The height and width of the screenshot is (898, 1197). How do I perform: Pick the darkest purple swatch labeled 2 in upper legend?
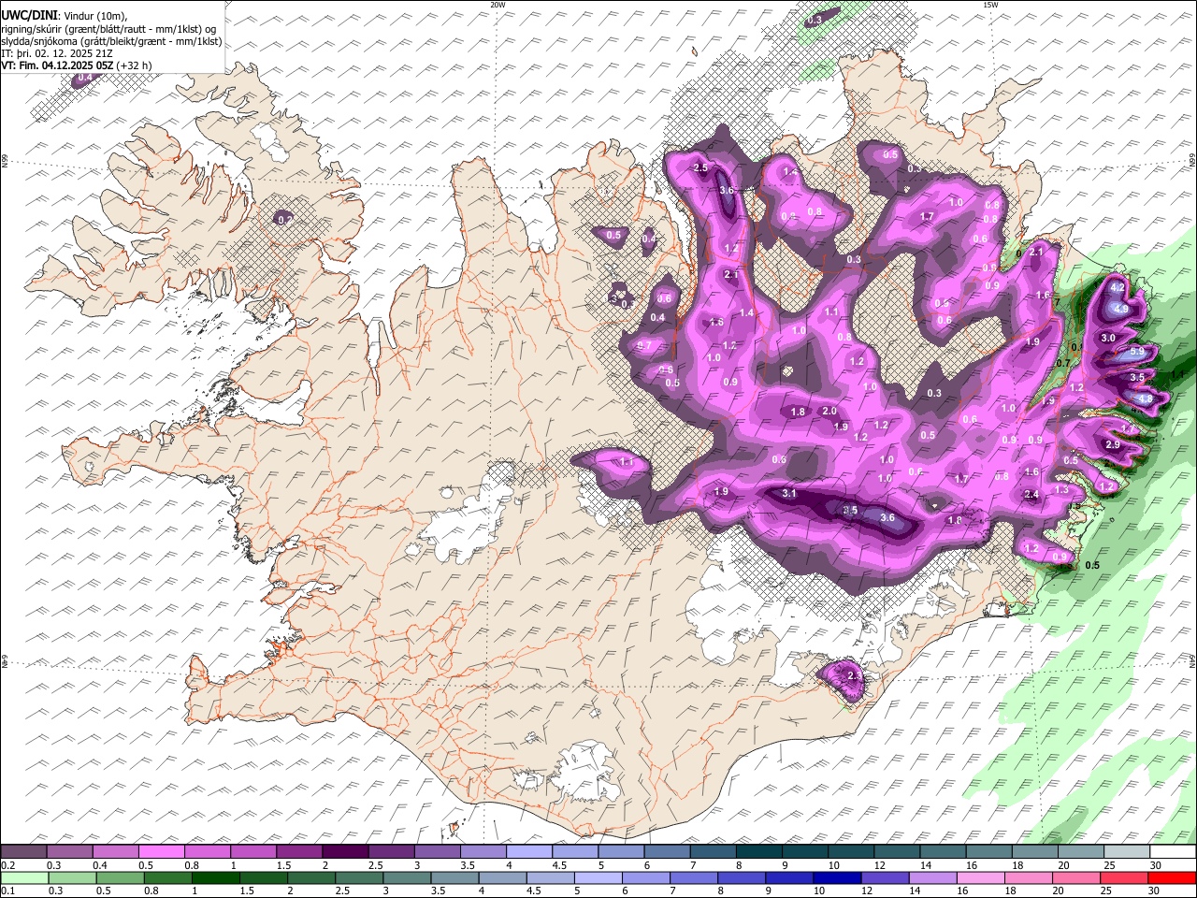(345, 851)
